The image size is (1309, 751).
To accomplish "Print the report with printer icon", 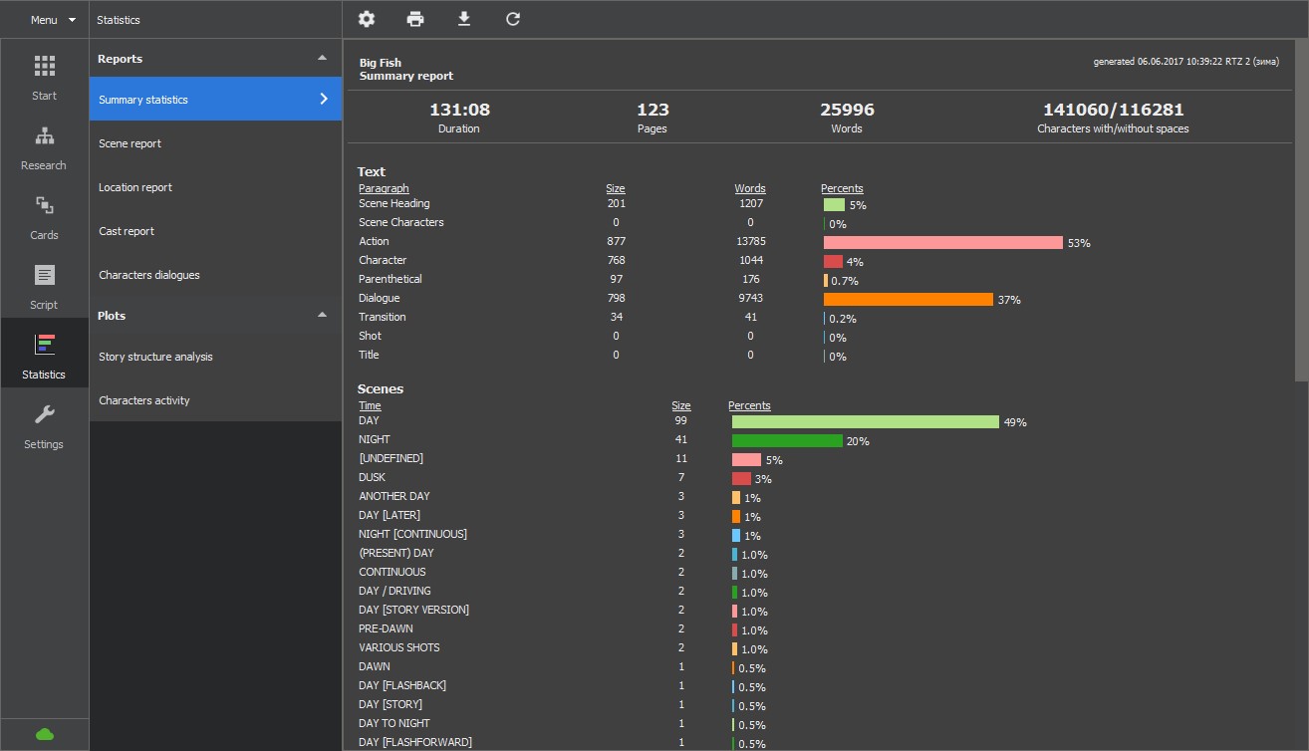I will pos(415,19).
